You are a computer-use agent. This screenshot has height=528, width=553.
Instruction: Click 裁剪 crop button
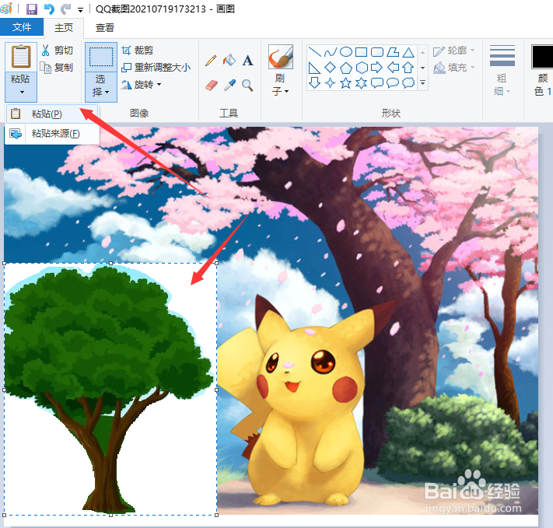(137, 51)
